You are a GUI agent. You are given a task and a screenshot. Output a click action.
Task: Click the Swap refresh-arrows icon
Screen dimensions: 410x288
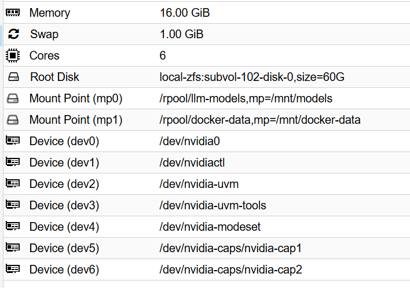13,34
